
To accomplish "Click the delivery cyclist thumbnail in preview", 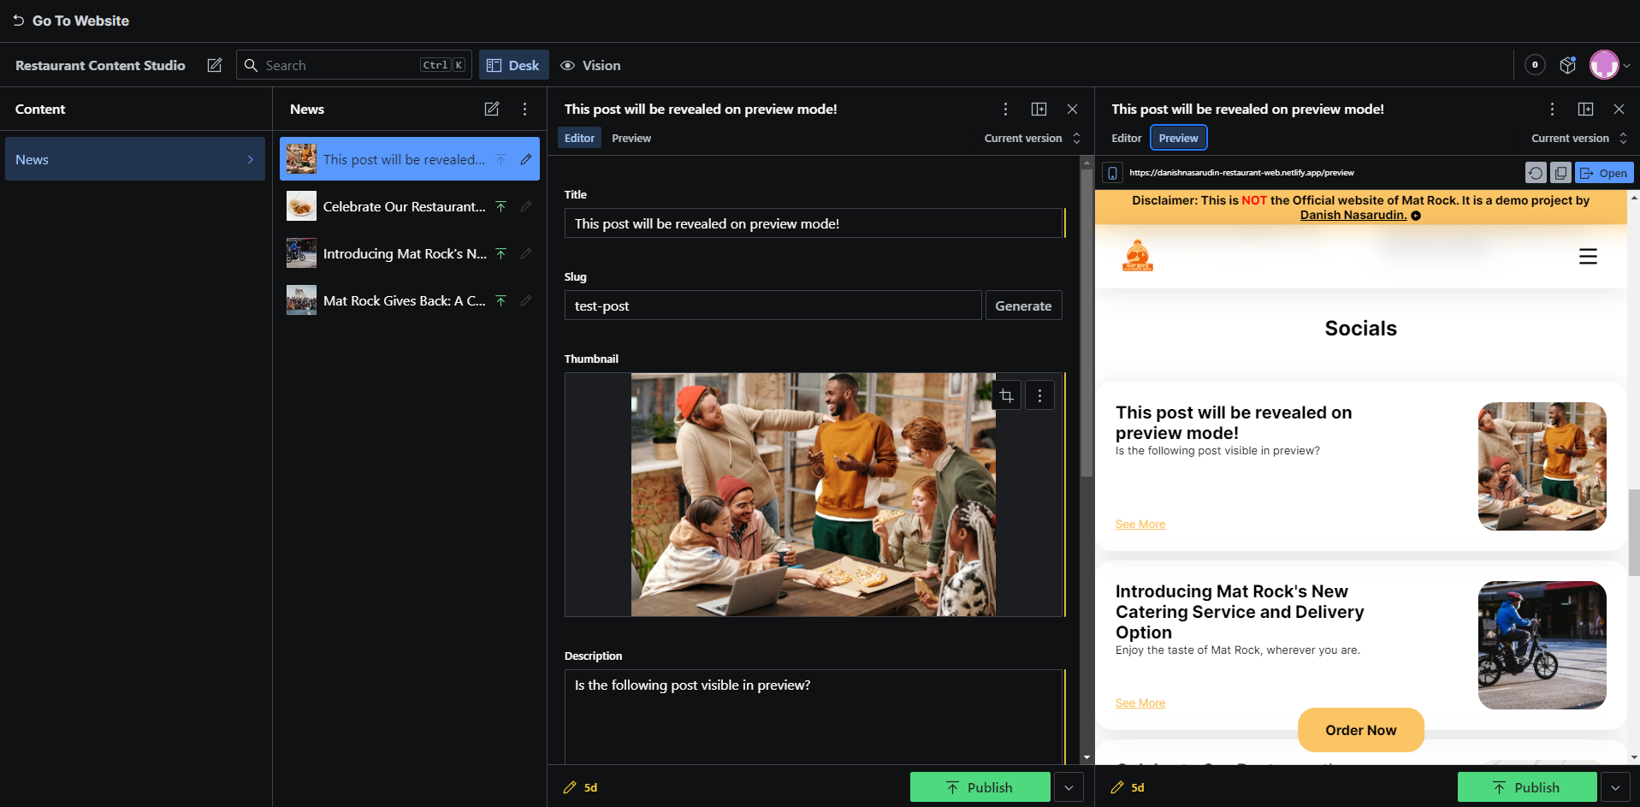I will [1542, 645].
